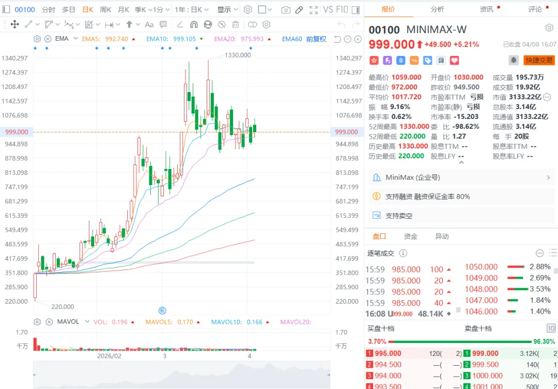Switch to the 月K monthly chart
The image size is (558, 389).
pyautogui.click(x=123, y=10)
